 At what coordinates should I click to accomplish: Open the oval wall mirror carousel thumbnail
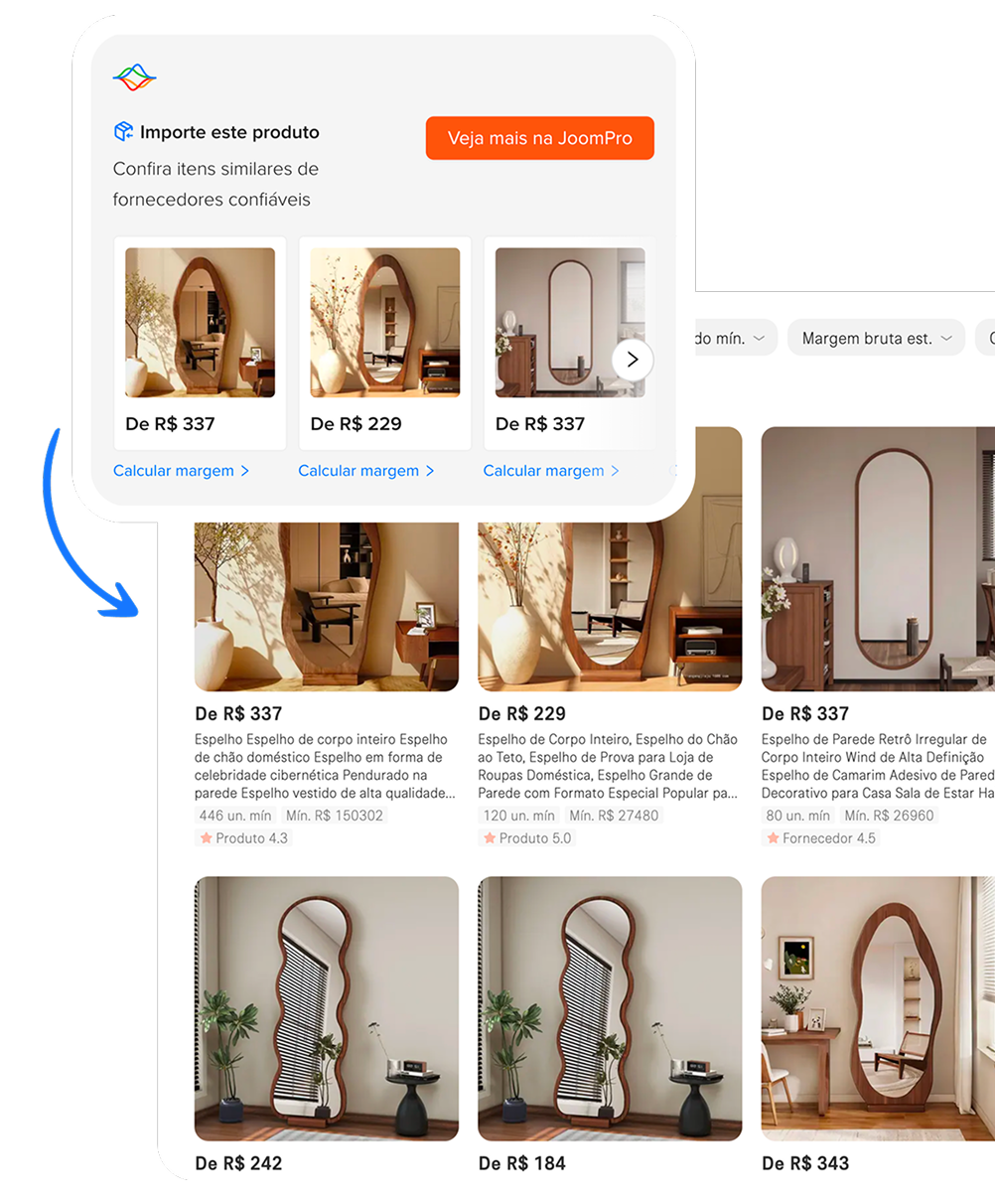click(x=570, y=323)
